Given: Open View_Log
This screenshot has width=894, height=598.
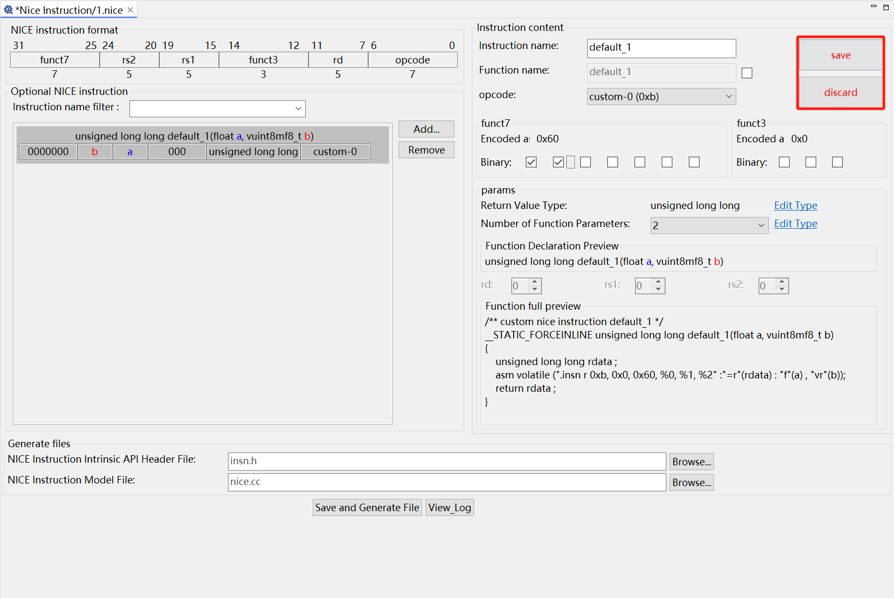Looking at the screenshot, I should pyautogui.click(x=450, y=507).
